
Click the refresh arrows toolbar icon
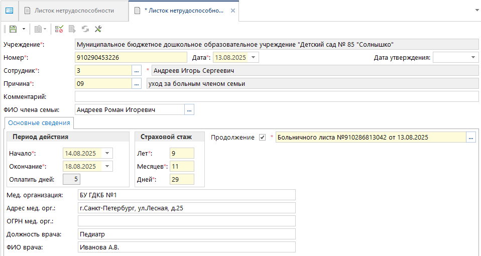pos(85,30)
